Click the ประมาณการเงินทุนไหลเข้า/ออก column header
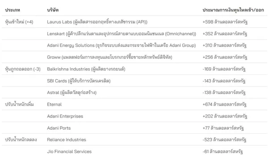268x164 pixels. [x=233, y=10]
